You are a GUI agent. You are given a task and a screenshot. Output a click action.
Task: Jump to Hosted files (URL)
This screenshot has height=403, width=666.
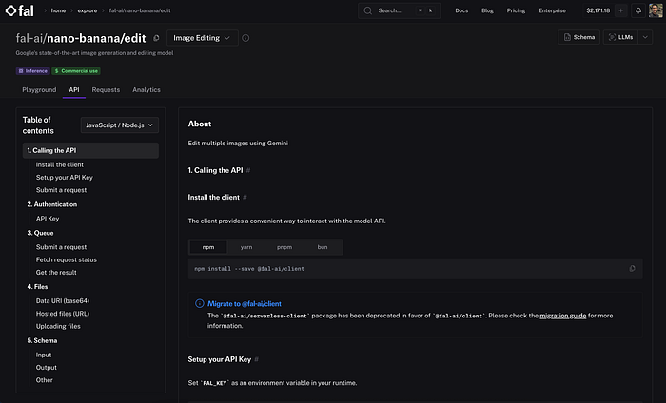pos(63,314)
